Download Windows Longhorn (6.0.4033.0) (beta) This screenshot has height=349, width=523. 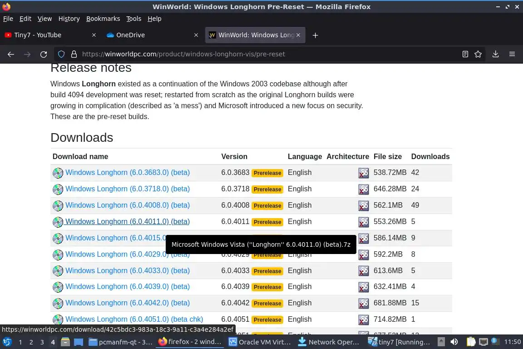(x=128, y=270)
